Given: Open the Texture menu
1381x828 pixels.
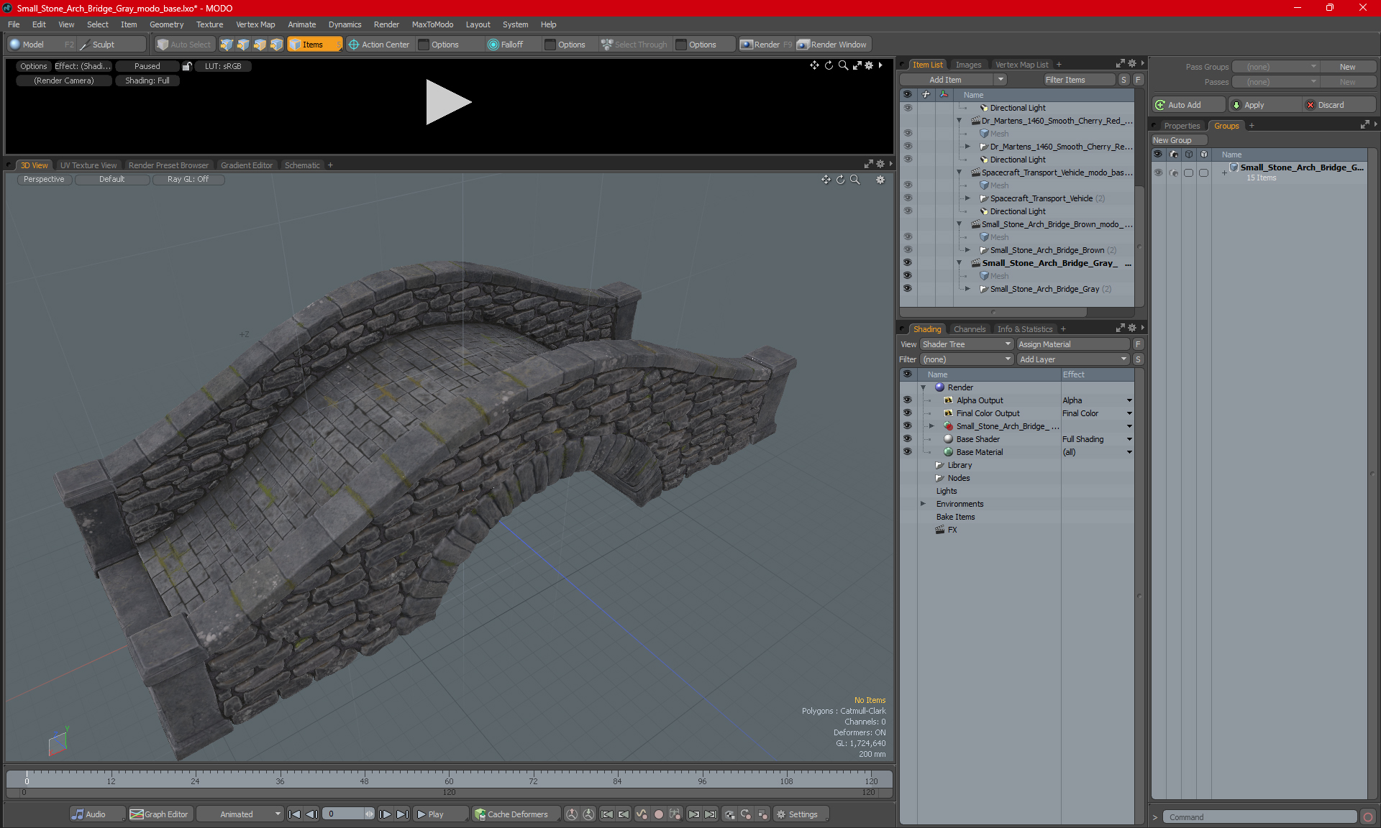Looking at the screenshot, I should point(209,24).
